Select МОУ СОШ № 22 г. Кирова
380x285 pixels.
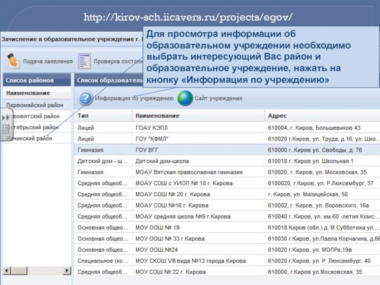[227, 272]
